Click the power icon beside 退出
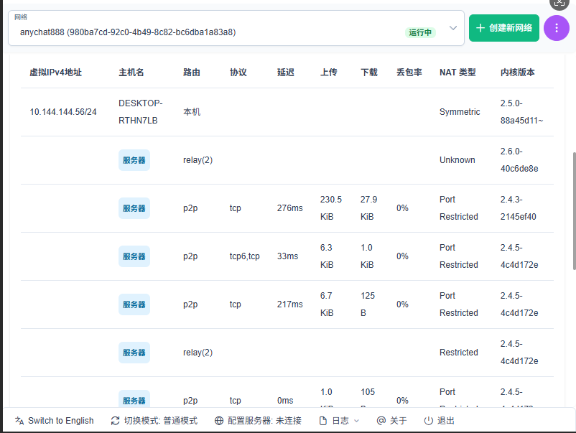Viewport: 576px width, 433px height. click(428, 421)
